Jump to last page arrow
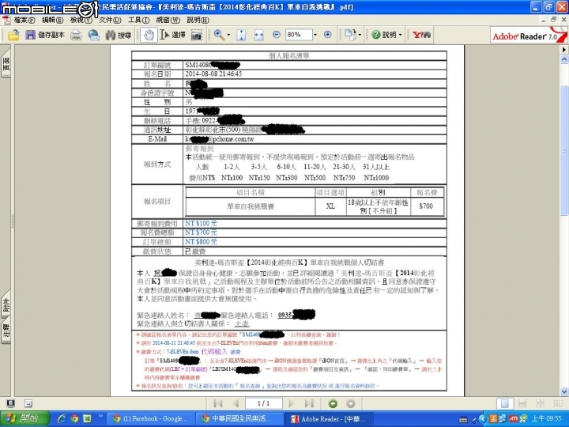 tap(309, 403)
